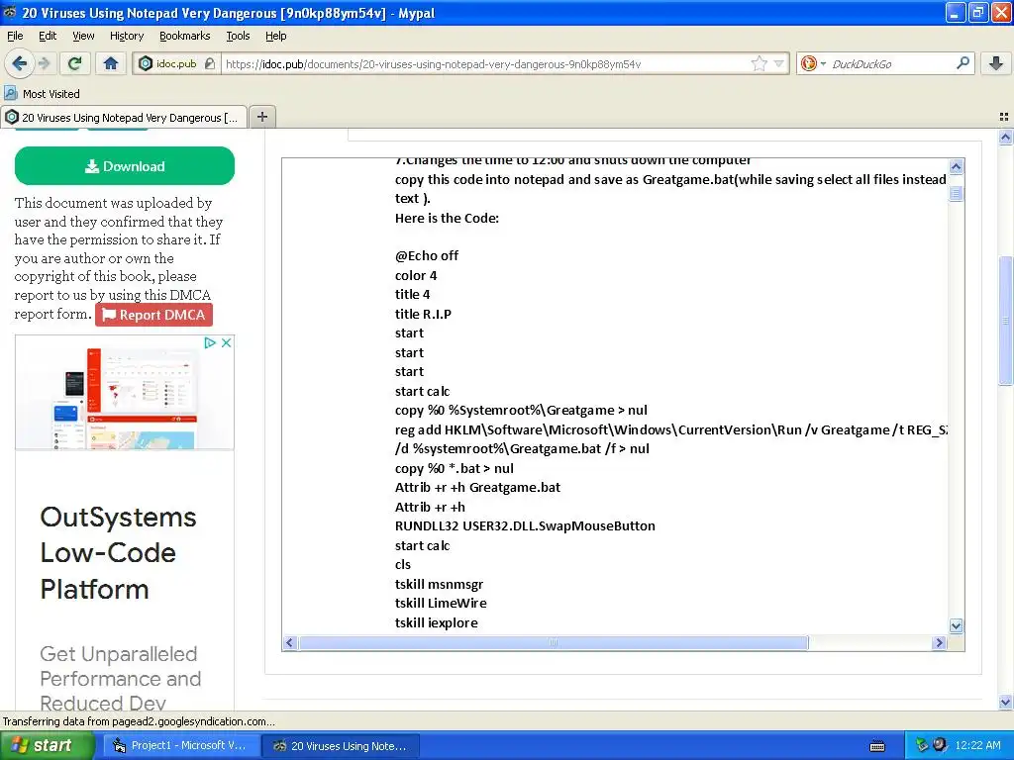Viewport: 1014px width, 760px height.
Task: Click the Report DMCA button
Action: (x=153, y=315)
